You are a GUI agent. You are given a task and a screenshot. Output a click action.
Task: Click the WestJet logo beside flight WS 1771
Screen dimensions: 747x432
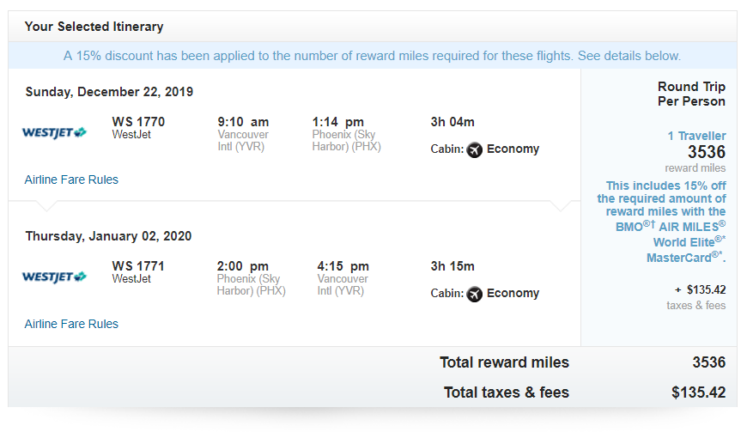(54, 277)
